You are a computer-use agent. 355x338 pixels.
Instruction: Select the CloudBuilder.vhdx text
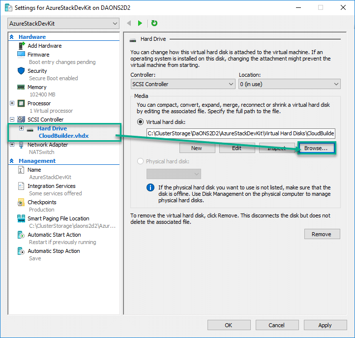pos(63,136)
